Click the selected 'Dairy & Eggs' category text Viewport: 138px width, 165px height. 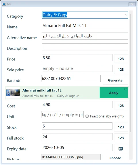coord(55,15)
